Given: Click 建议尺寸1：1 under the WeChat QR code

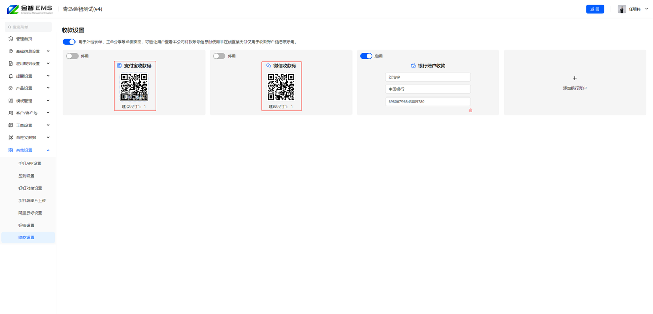Looking at the screenshot, I should tap(281, 107).
